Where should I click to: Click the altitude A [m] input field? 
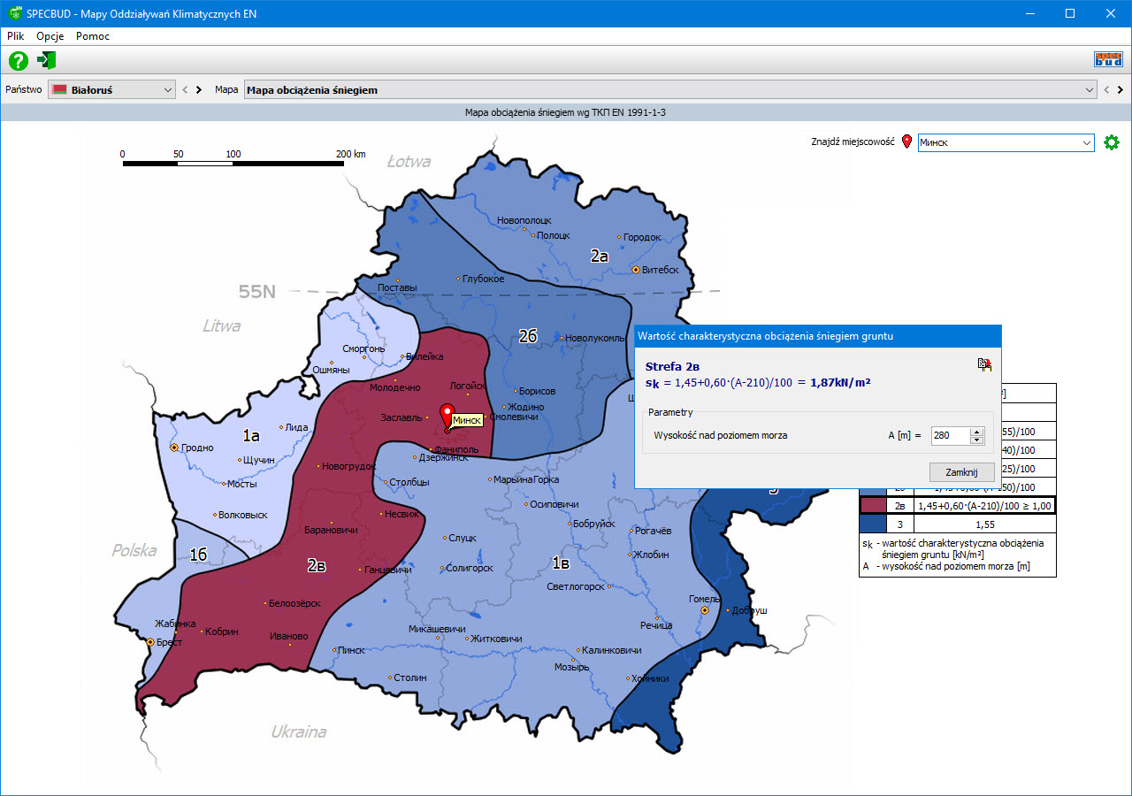tap(950, 435)
